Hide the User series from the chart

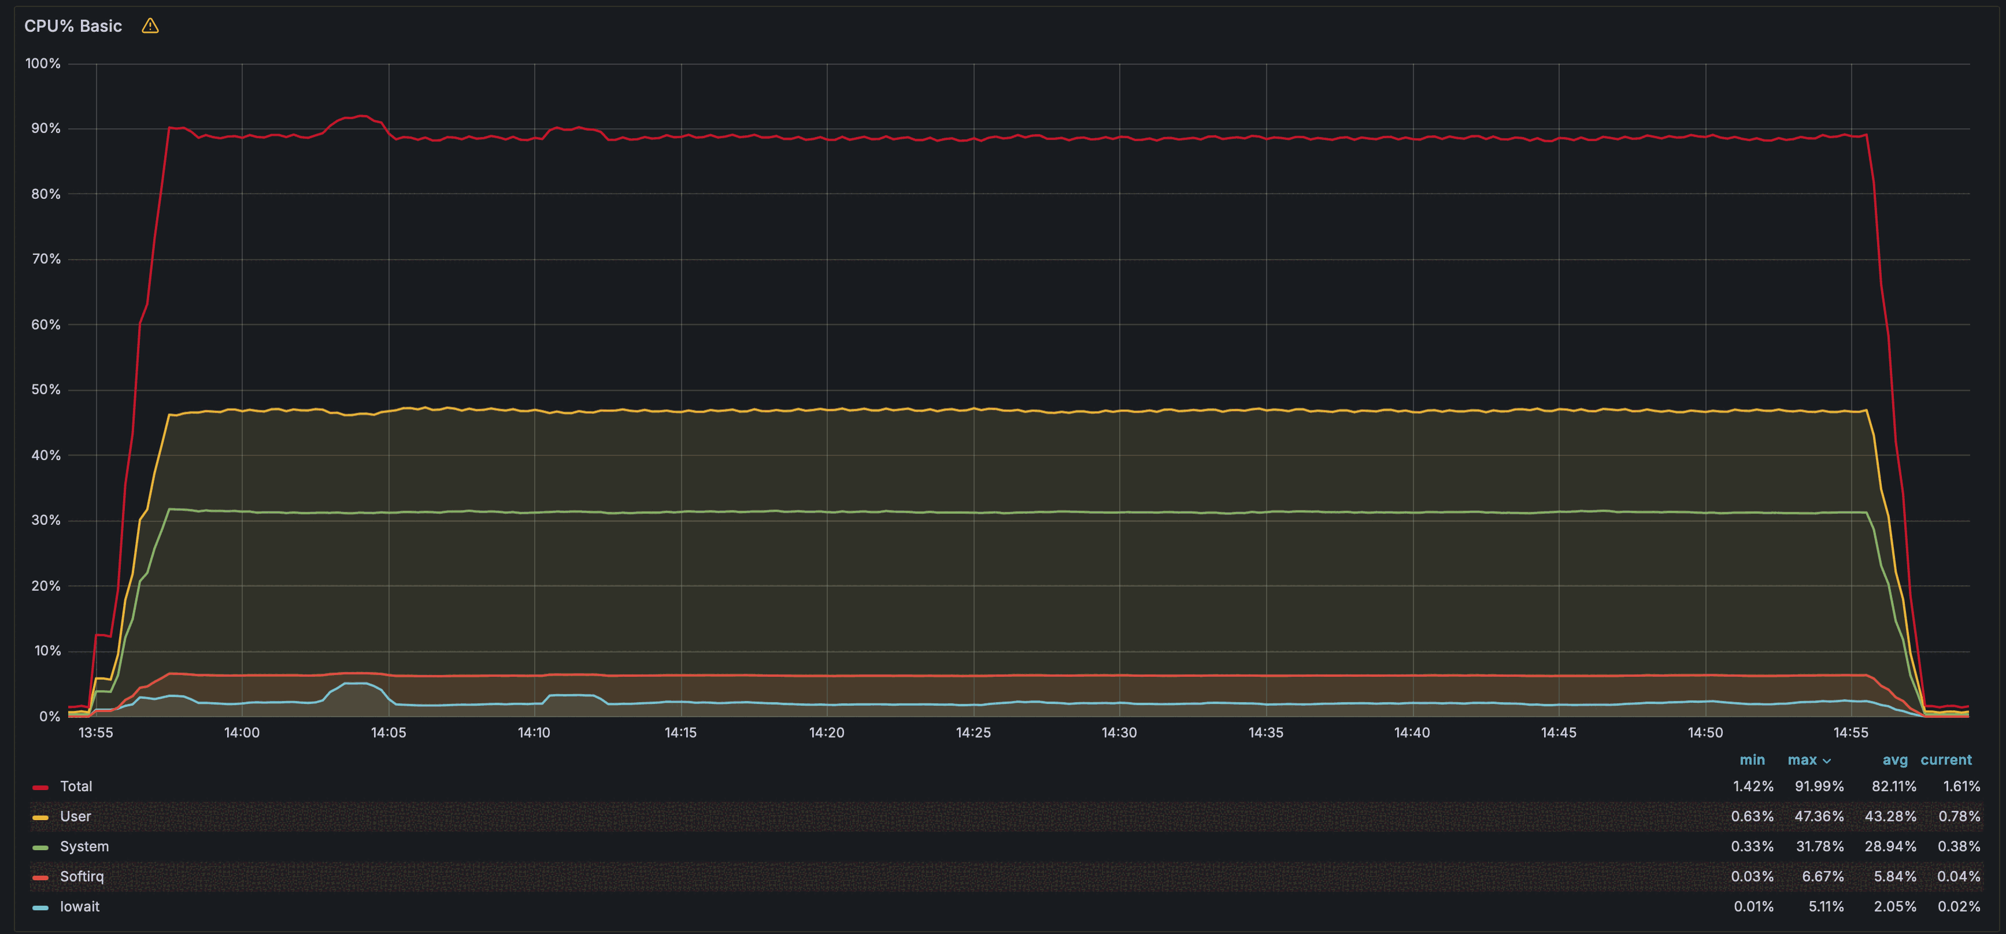click(75, 817)
